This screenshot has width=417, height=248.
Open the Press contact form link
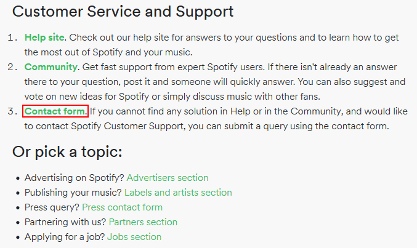point(122,207)
